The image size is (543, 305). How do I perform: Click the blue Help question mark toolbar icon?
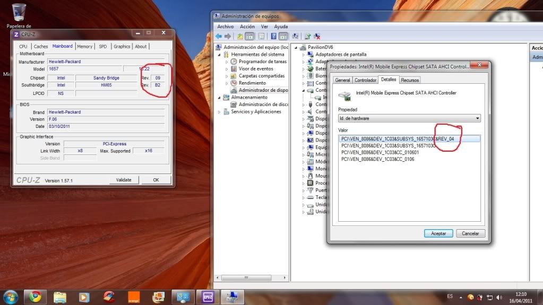(273, 37)
